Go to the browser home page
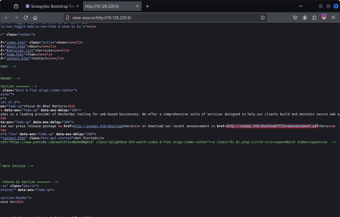This screenshot has height=217, width=340. [x=35, y=18]
